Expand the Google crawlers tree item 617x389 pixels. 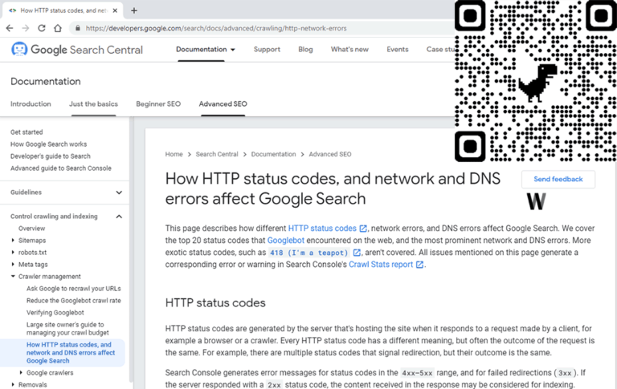(x=21, y=372)
